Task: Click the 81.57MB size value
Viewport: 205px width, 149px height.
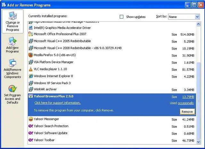Action: coord(188,70)
